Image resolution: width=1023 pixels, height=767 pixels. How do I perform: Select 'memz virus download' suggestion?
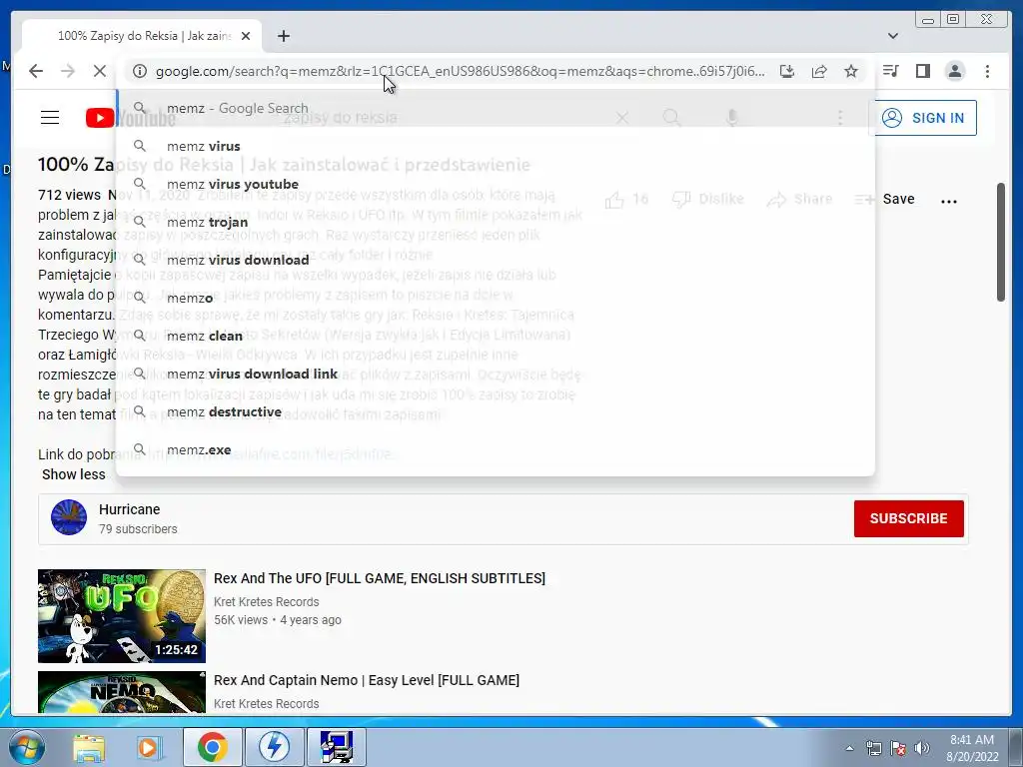(x=496, y=260)
